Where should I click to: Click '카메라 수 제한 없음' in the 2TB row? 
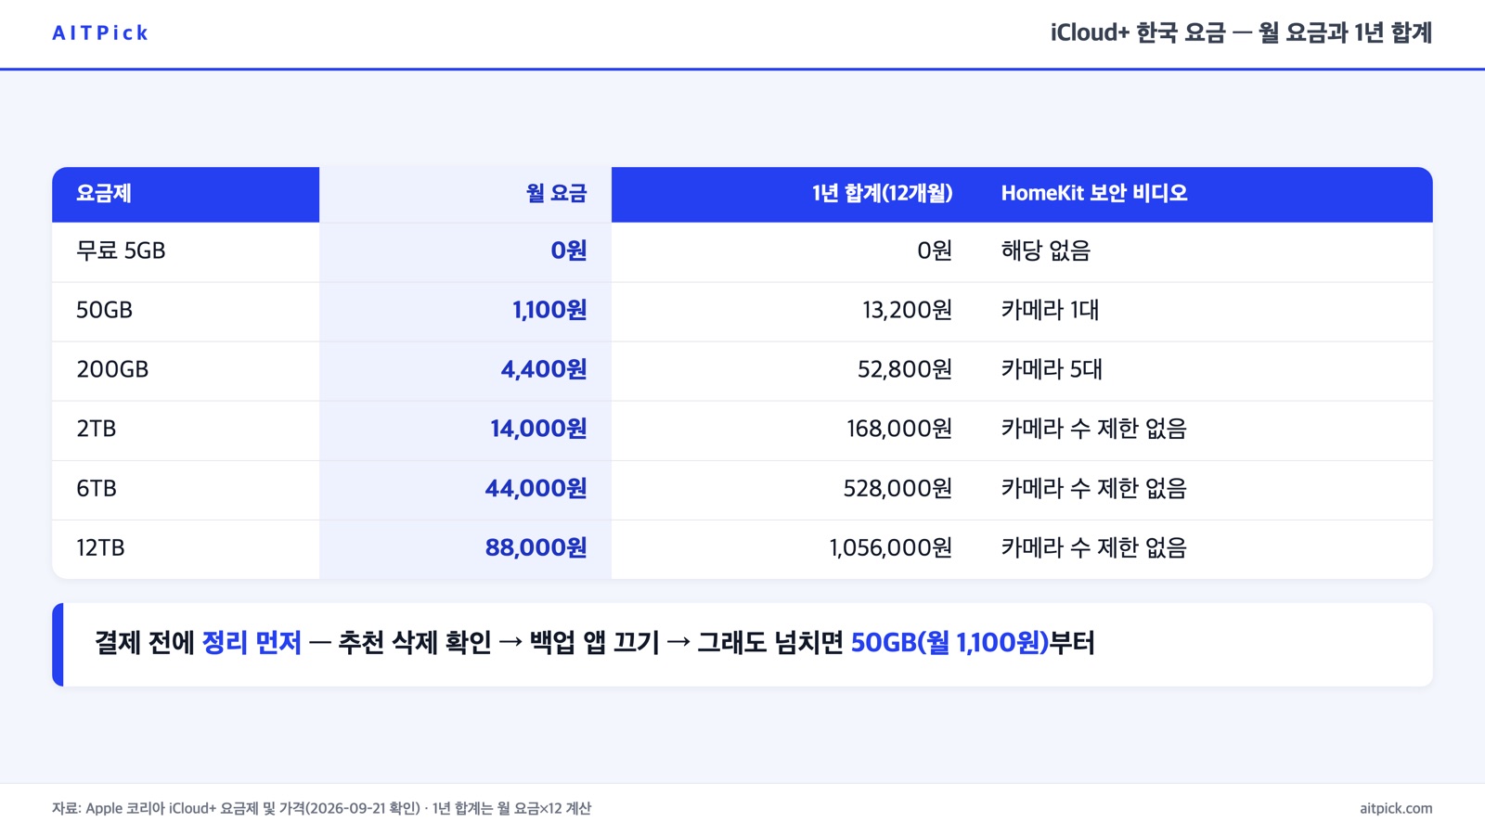pos(1094,429)
